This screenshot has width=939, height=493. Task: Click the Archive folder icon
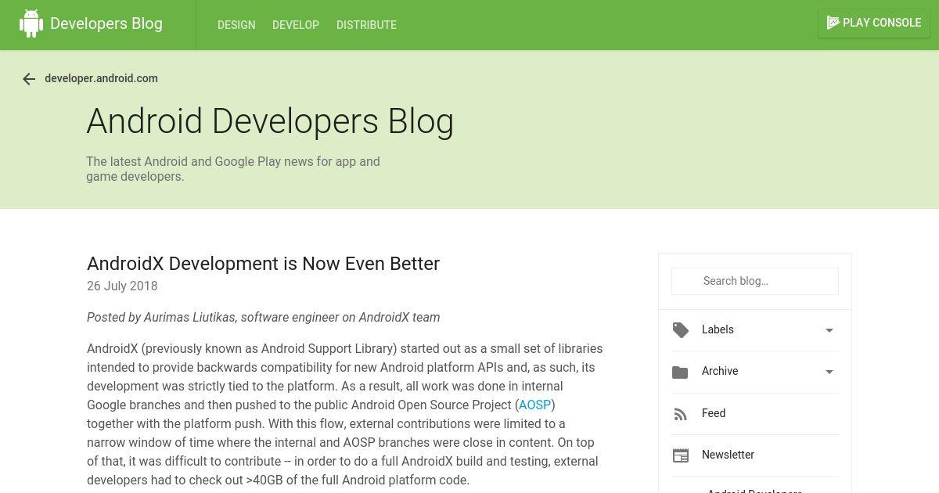coord(681,372)
